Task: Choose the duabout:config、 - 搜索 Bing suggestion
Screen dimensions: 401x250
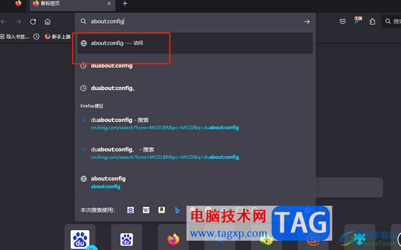Action: pyautogui.click(x=195, y=153)
